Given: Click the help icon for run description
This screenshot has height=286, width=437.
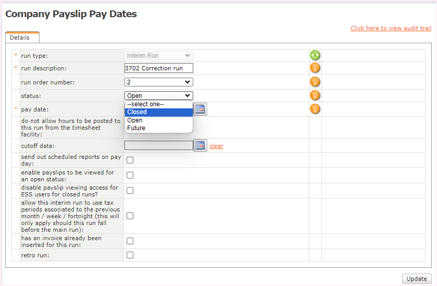Looking at the screenshot, I should [315, 68].
